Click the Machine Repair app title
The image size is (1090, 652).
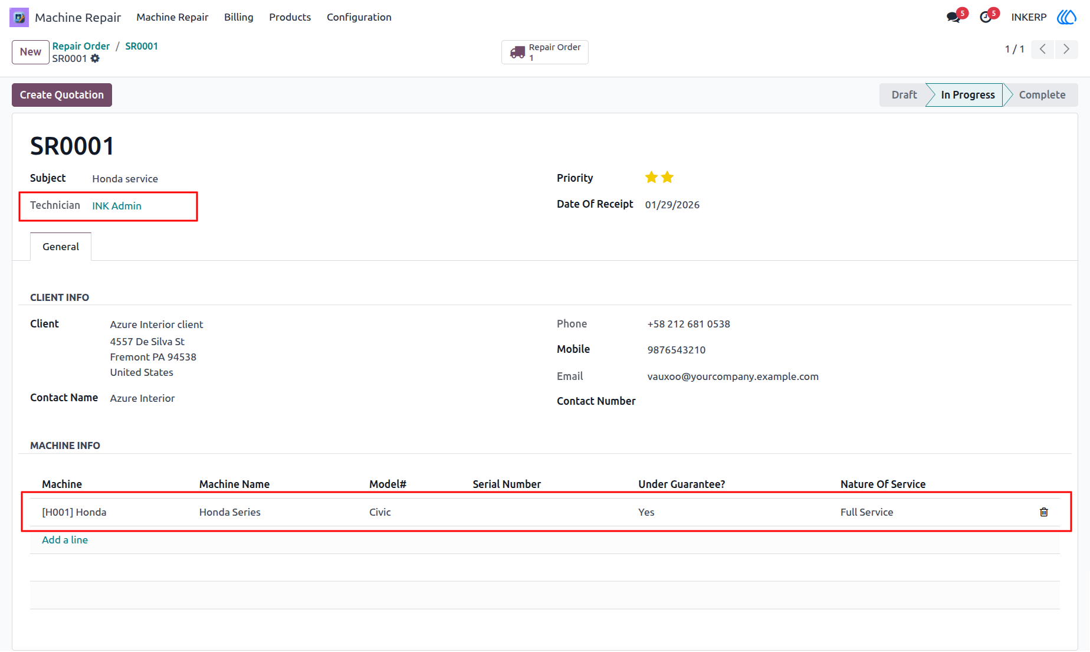tap(78, 18)
